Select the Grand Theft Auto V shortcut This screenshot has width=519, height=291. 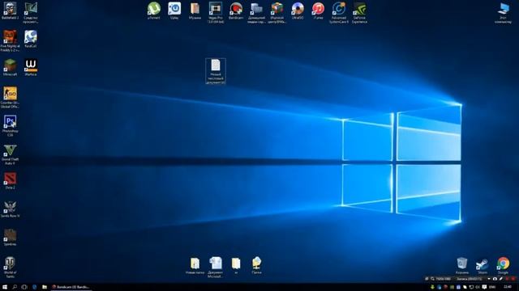[x=11, y=154]
